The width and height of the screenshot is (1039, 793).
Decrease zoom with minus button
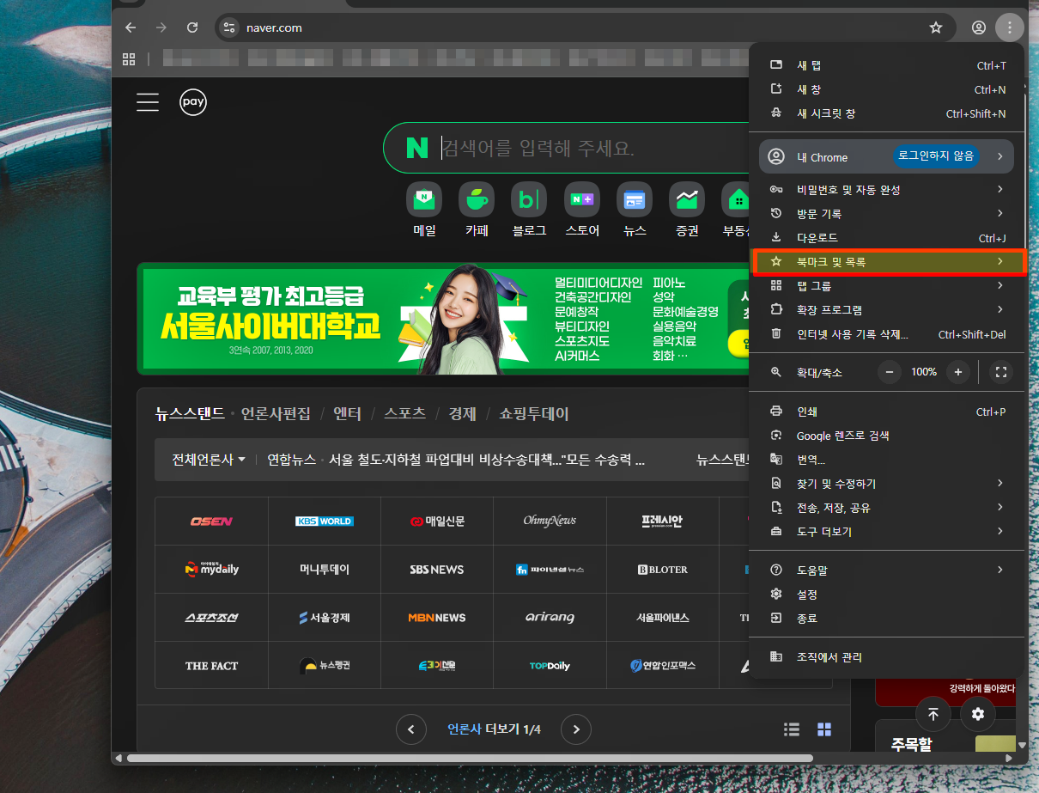(x=890, y=372)
